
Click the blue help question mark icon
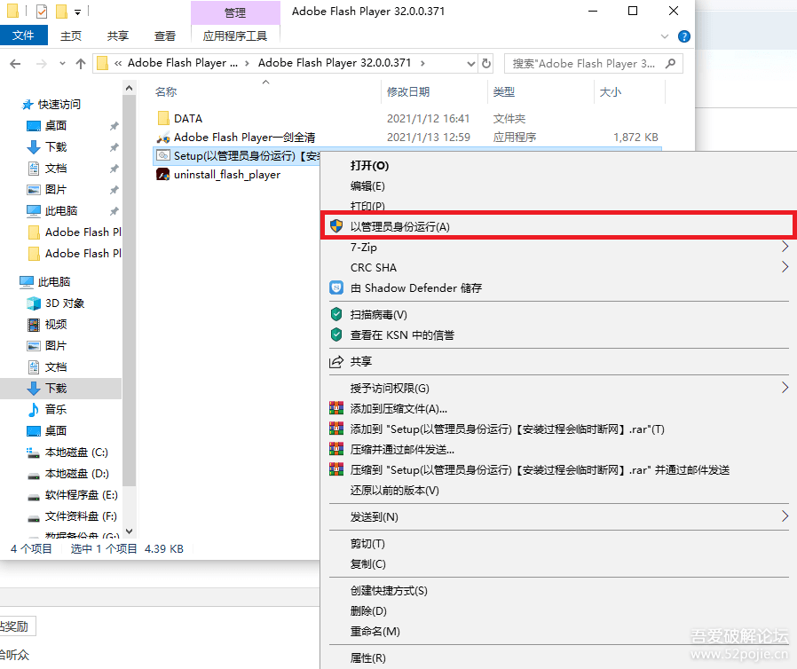coord(683,36)
